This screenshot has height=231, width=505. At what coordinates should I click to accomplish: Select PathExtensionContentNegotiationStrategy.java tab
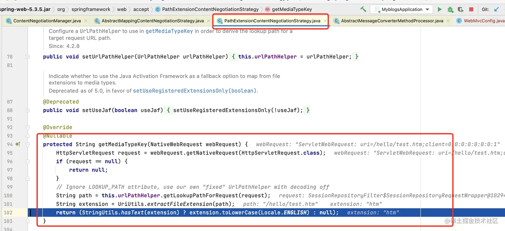[272, 21]
